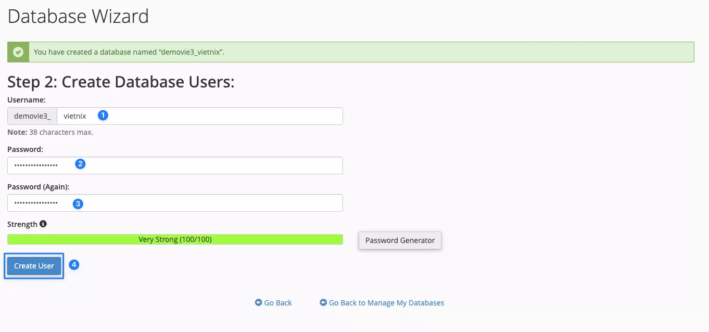Click the blue numbered badge 3 beside Password Again
The image size is (709, 332).
point(78,203)
